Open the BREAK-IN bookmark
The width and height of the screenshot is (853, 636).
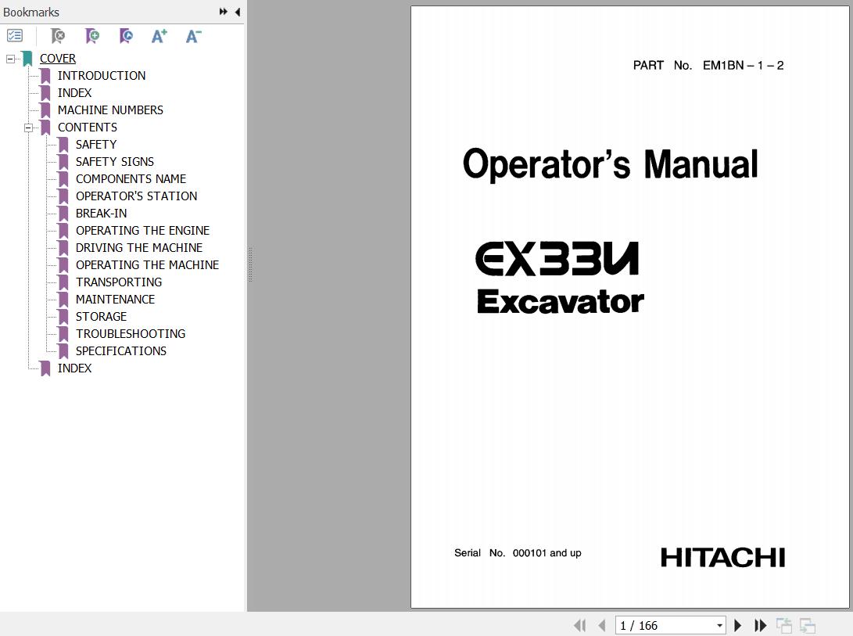pos(101,214)
